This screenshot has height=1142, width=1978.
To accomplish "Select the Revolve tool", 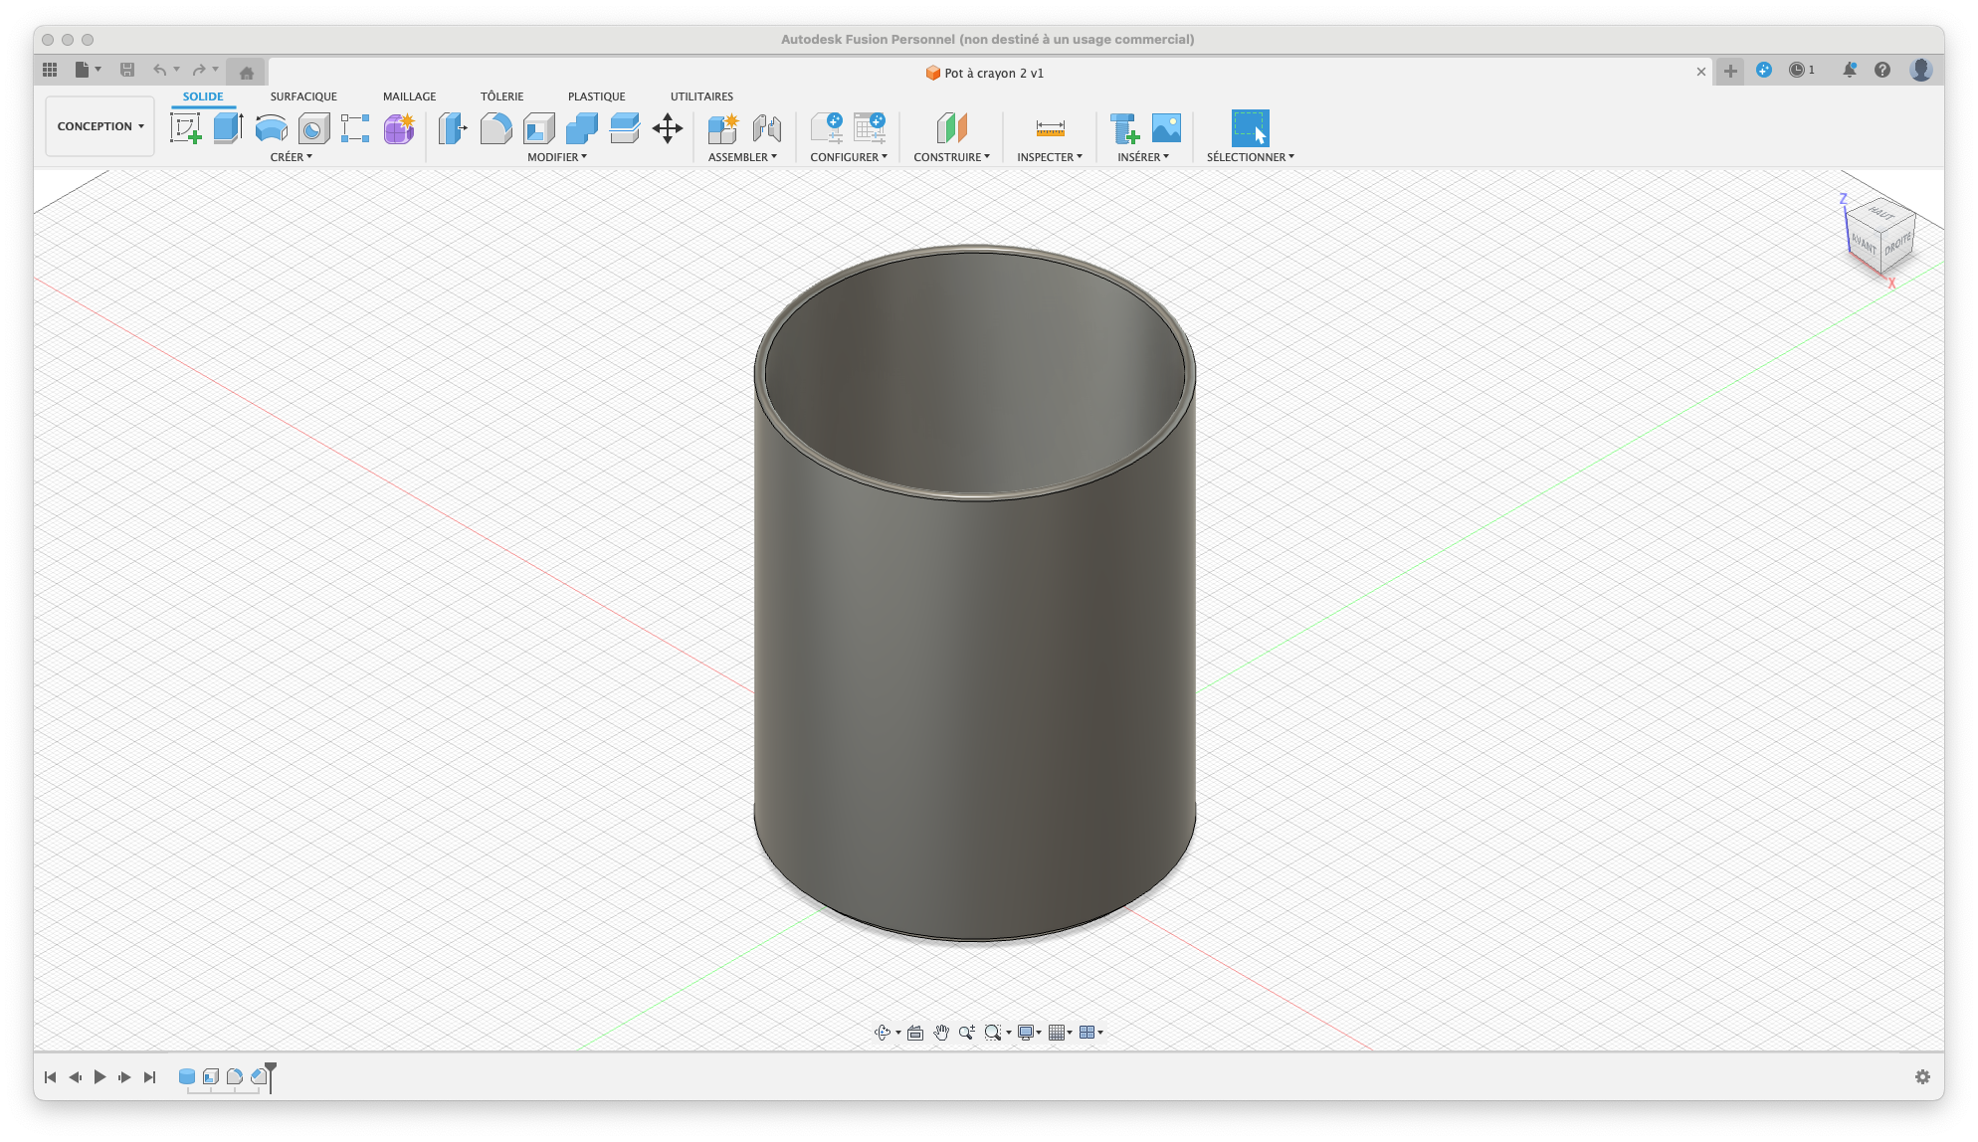I will pyautogui.click(x=271, y=128).
